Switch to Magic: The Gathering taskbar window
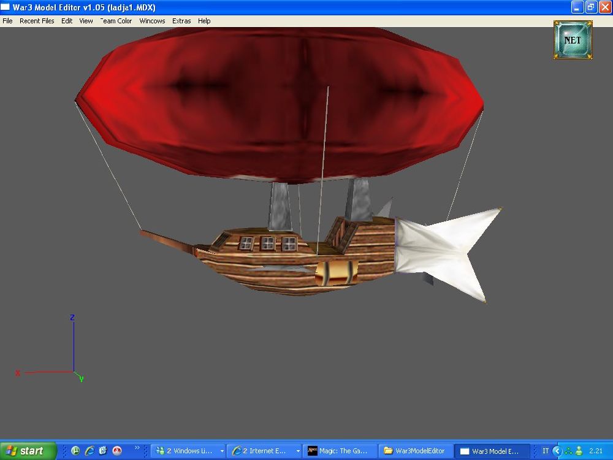The height and width of the screenshot is (460, 613). tap(340, 451)
